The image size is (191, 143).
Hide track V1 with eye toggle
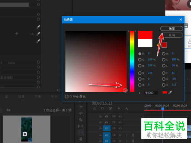click(x=120, y=129)
